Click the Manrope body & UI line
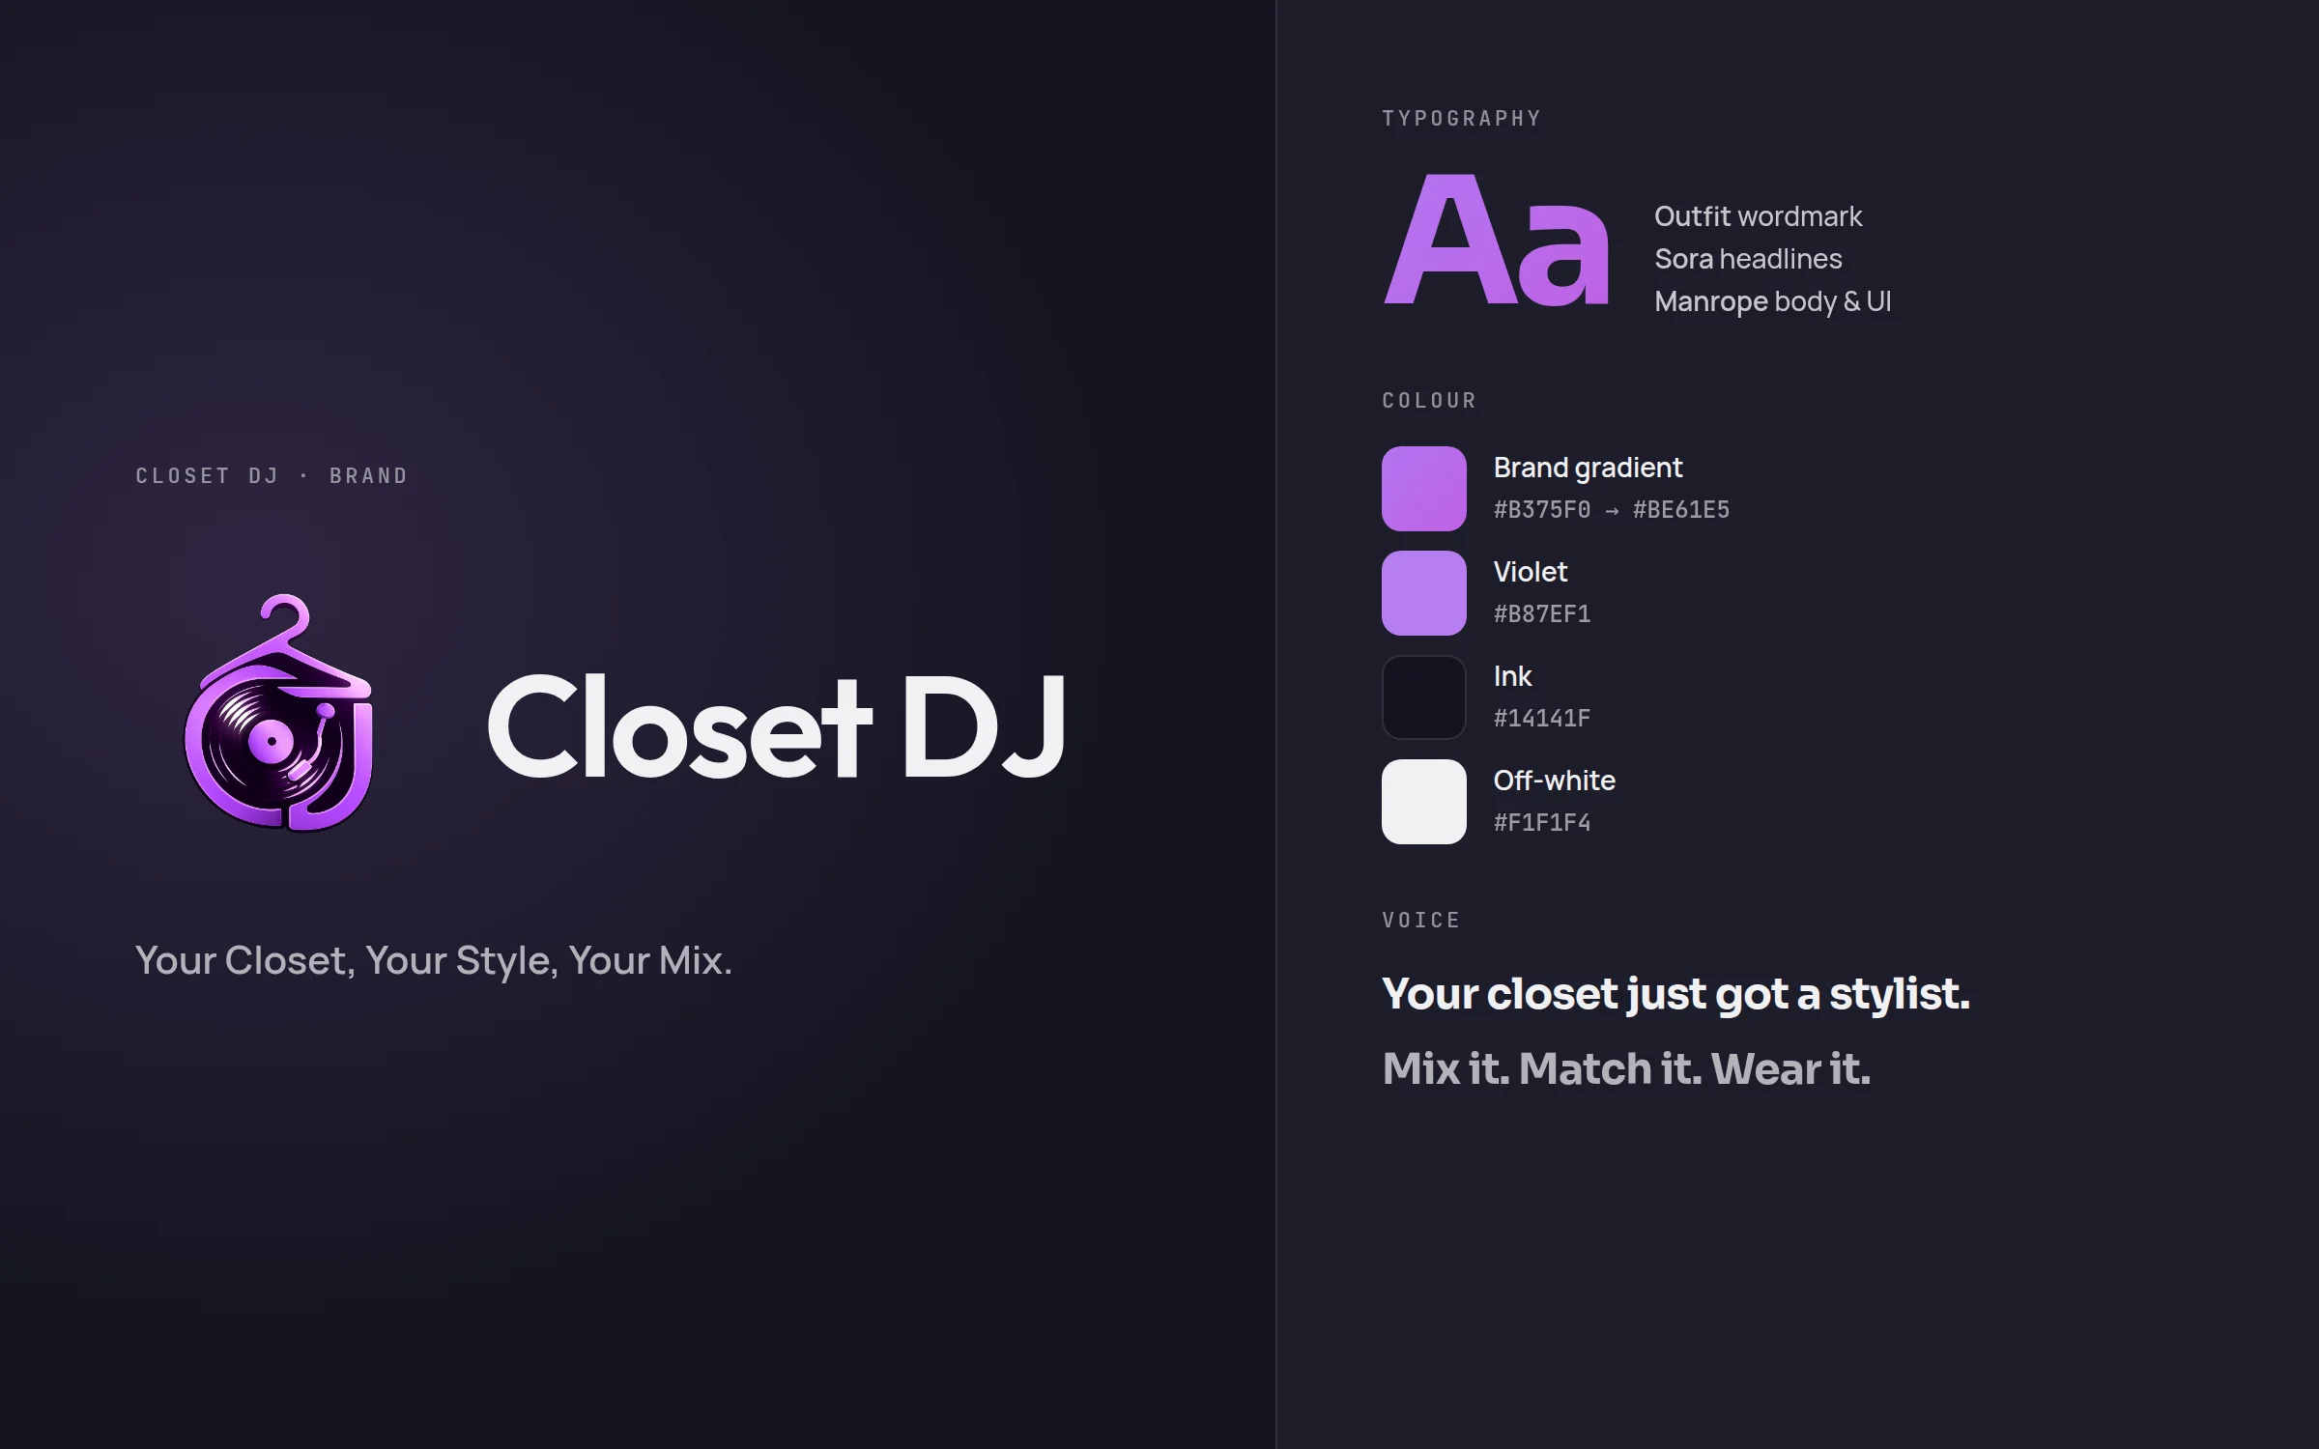Viewport: 2319px width, 1449px height. click(1772, 301)
